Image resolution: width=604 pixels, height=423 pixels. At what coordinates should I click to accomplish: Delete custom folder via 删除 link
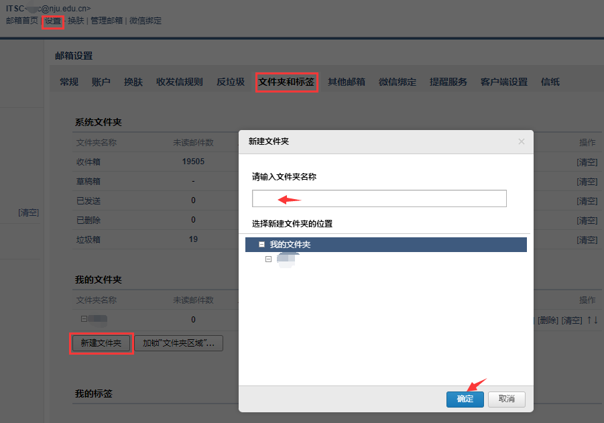click(x=548, y=320)
